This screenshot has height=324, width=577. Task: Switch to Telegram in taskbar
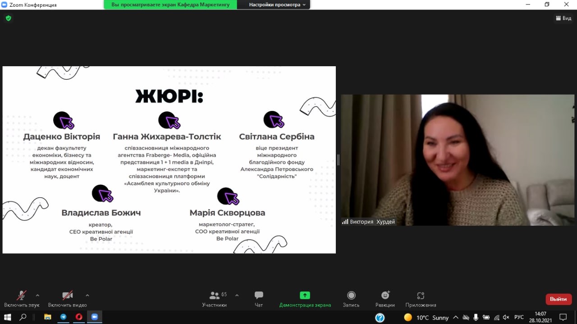63,317
